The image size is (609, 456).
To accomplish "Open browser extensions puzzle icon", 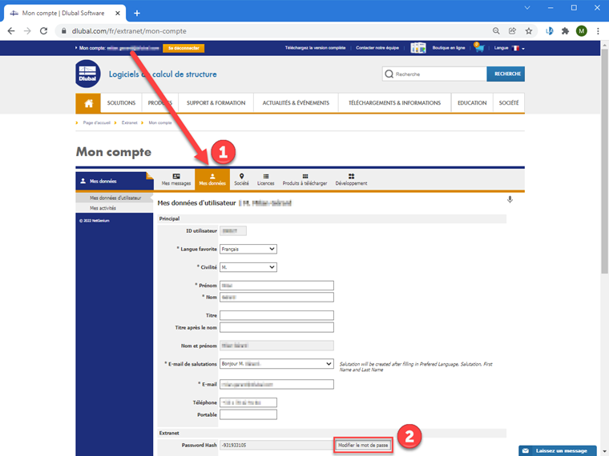I will [x=565, y=31].
